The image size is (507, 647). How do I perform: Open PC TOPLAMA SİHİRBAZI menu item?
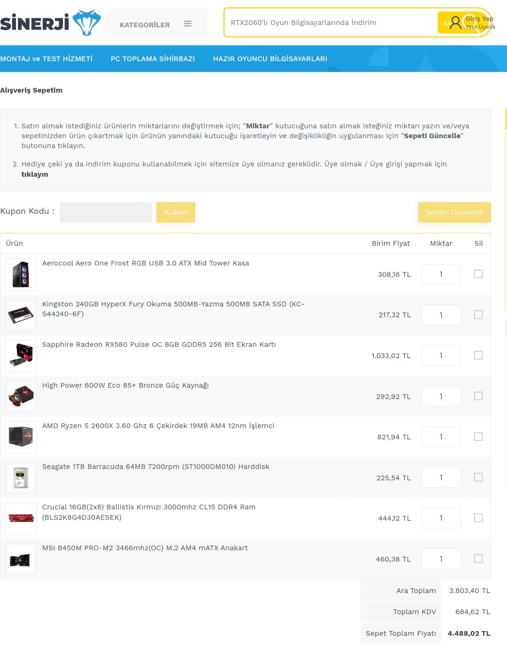tap(153, 59)
